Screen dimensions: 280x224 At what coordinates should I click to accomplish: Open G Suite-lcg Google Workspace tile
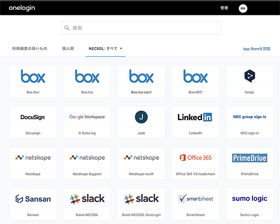(87, 122)
